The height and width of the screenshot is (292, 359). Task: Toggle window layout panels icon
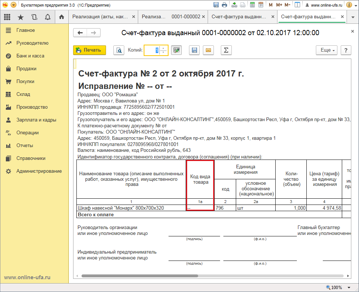(298, 5)
